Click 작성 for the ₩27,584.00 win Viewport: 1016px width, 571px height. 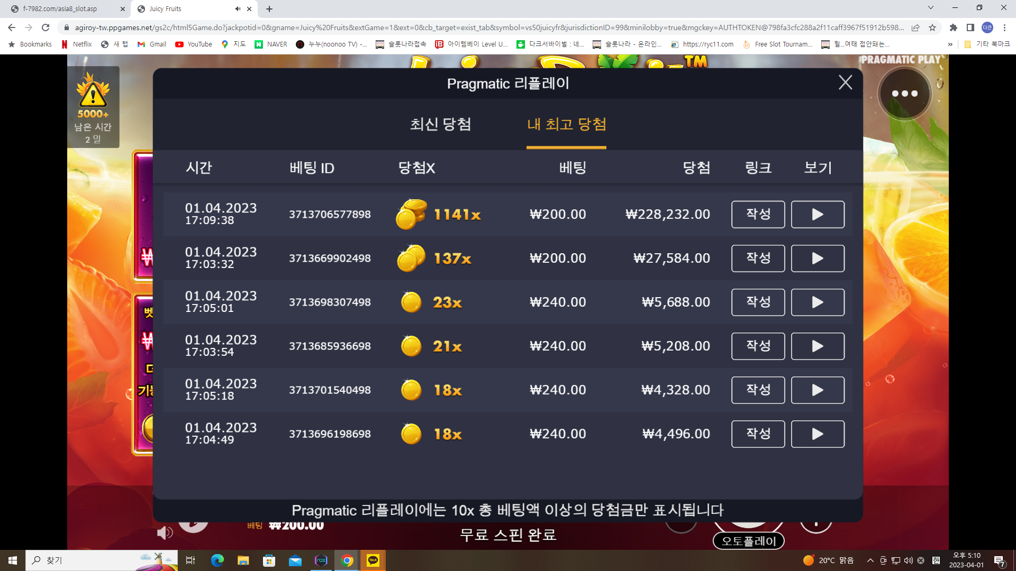click(x=758, y=258)
